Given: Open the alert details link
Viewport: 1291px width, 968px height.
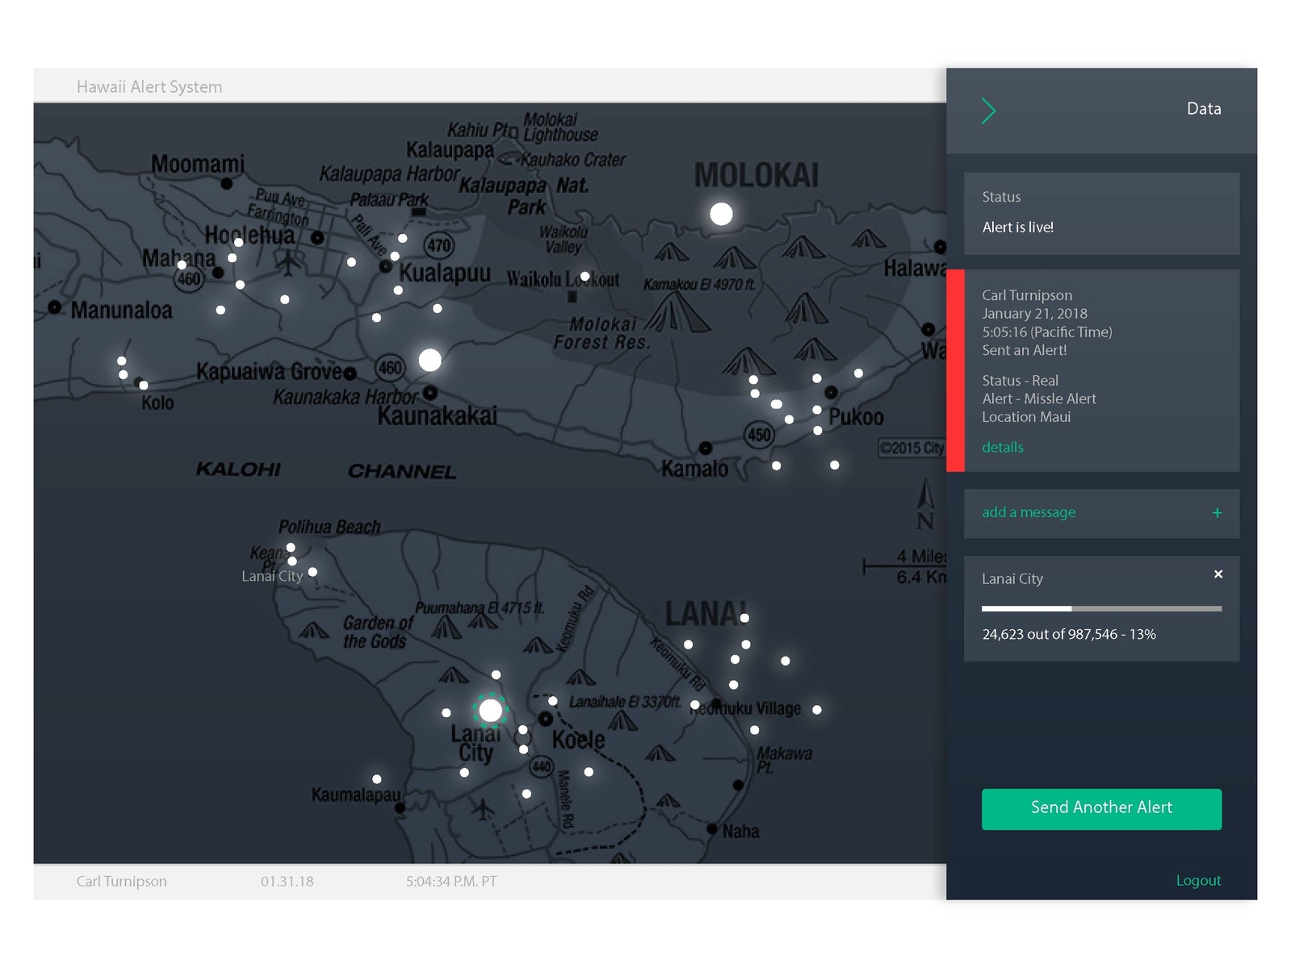Looking at the screenshot, I should 1002,447.
